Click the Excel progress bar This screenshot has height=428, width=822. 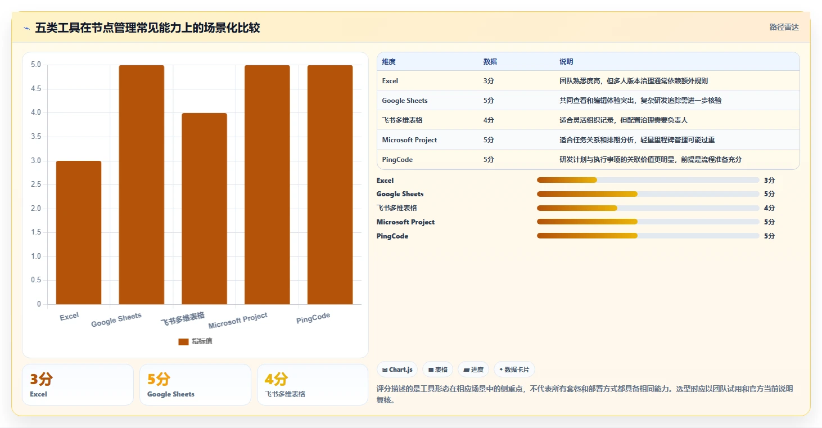(648, 180)
